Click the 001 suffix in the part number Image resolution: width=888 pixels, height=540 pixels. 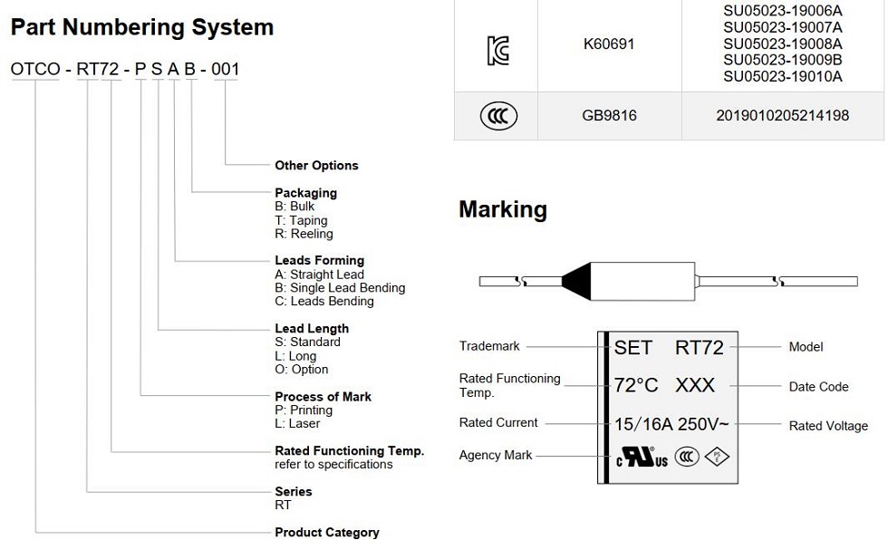[226, 70]
